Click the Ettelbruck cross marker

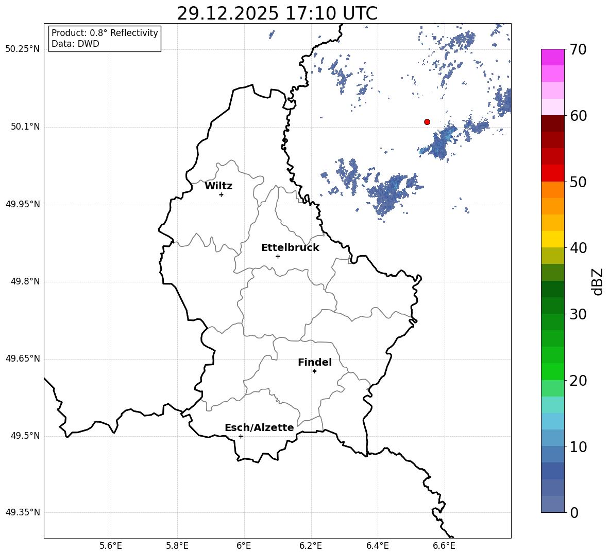tap(278, 256)
